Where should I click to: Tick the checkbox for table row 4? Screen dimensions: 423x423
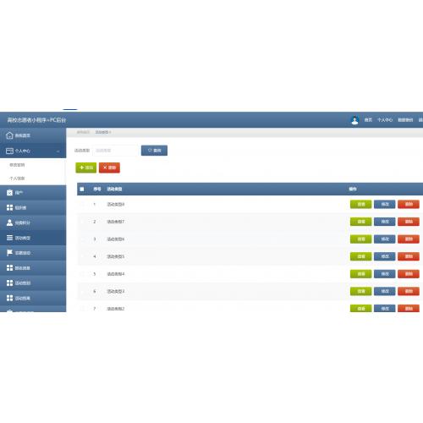tap(82, 256)
